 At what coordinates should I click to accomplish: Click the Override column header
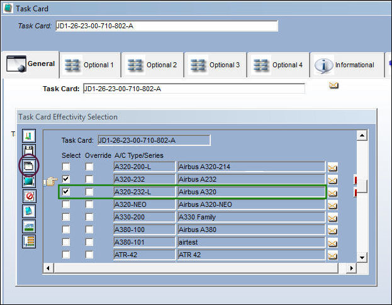coord(98,155)
